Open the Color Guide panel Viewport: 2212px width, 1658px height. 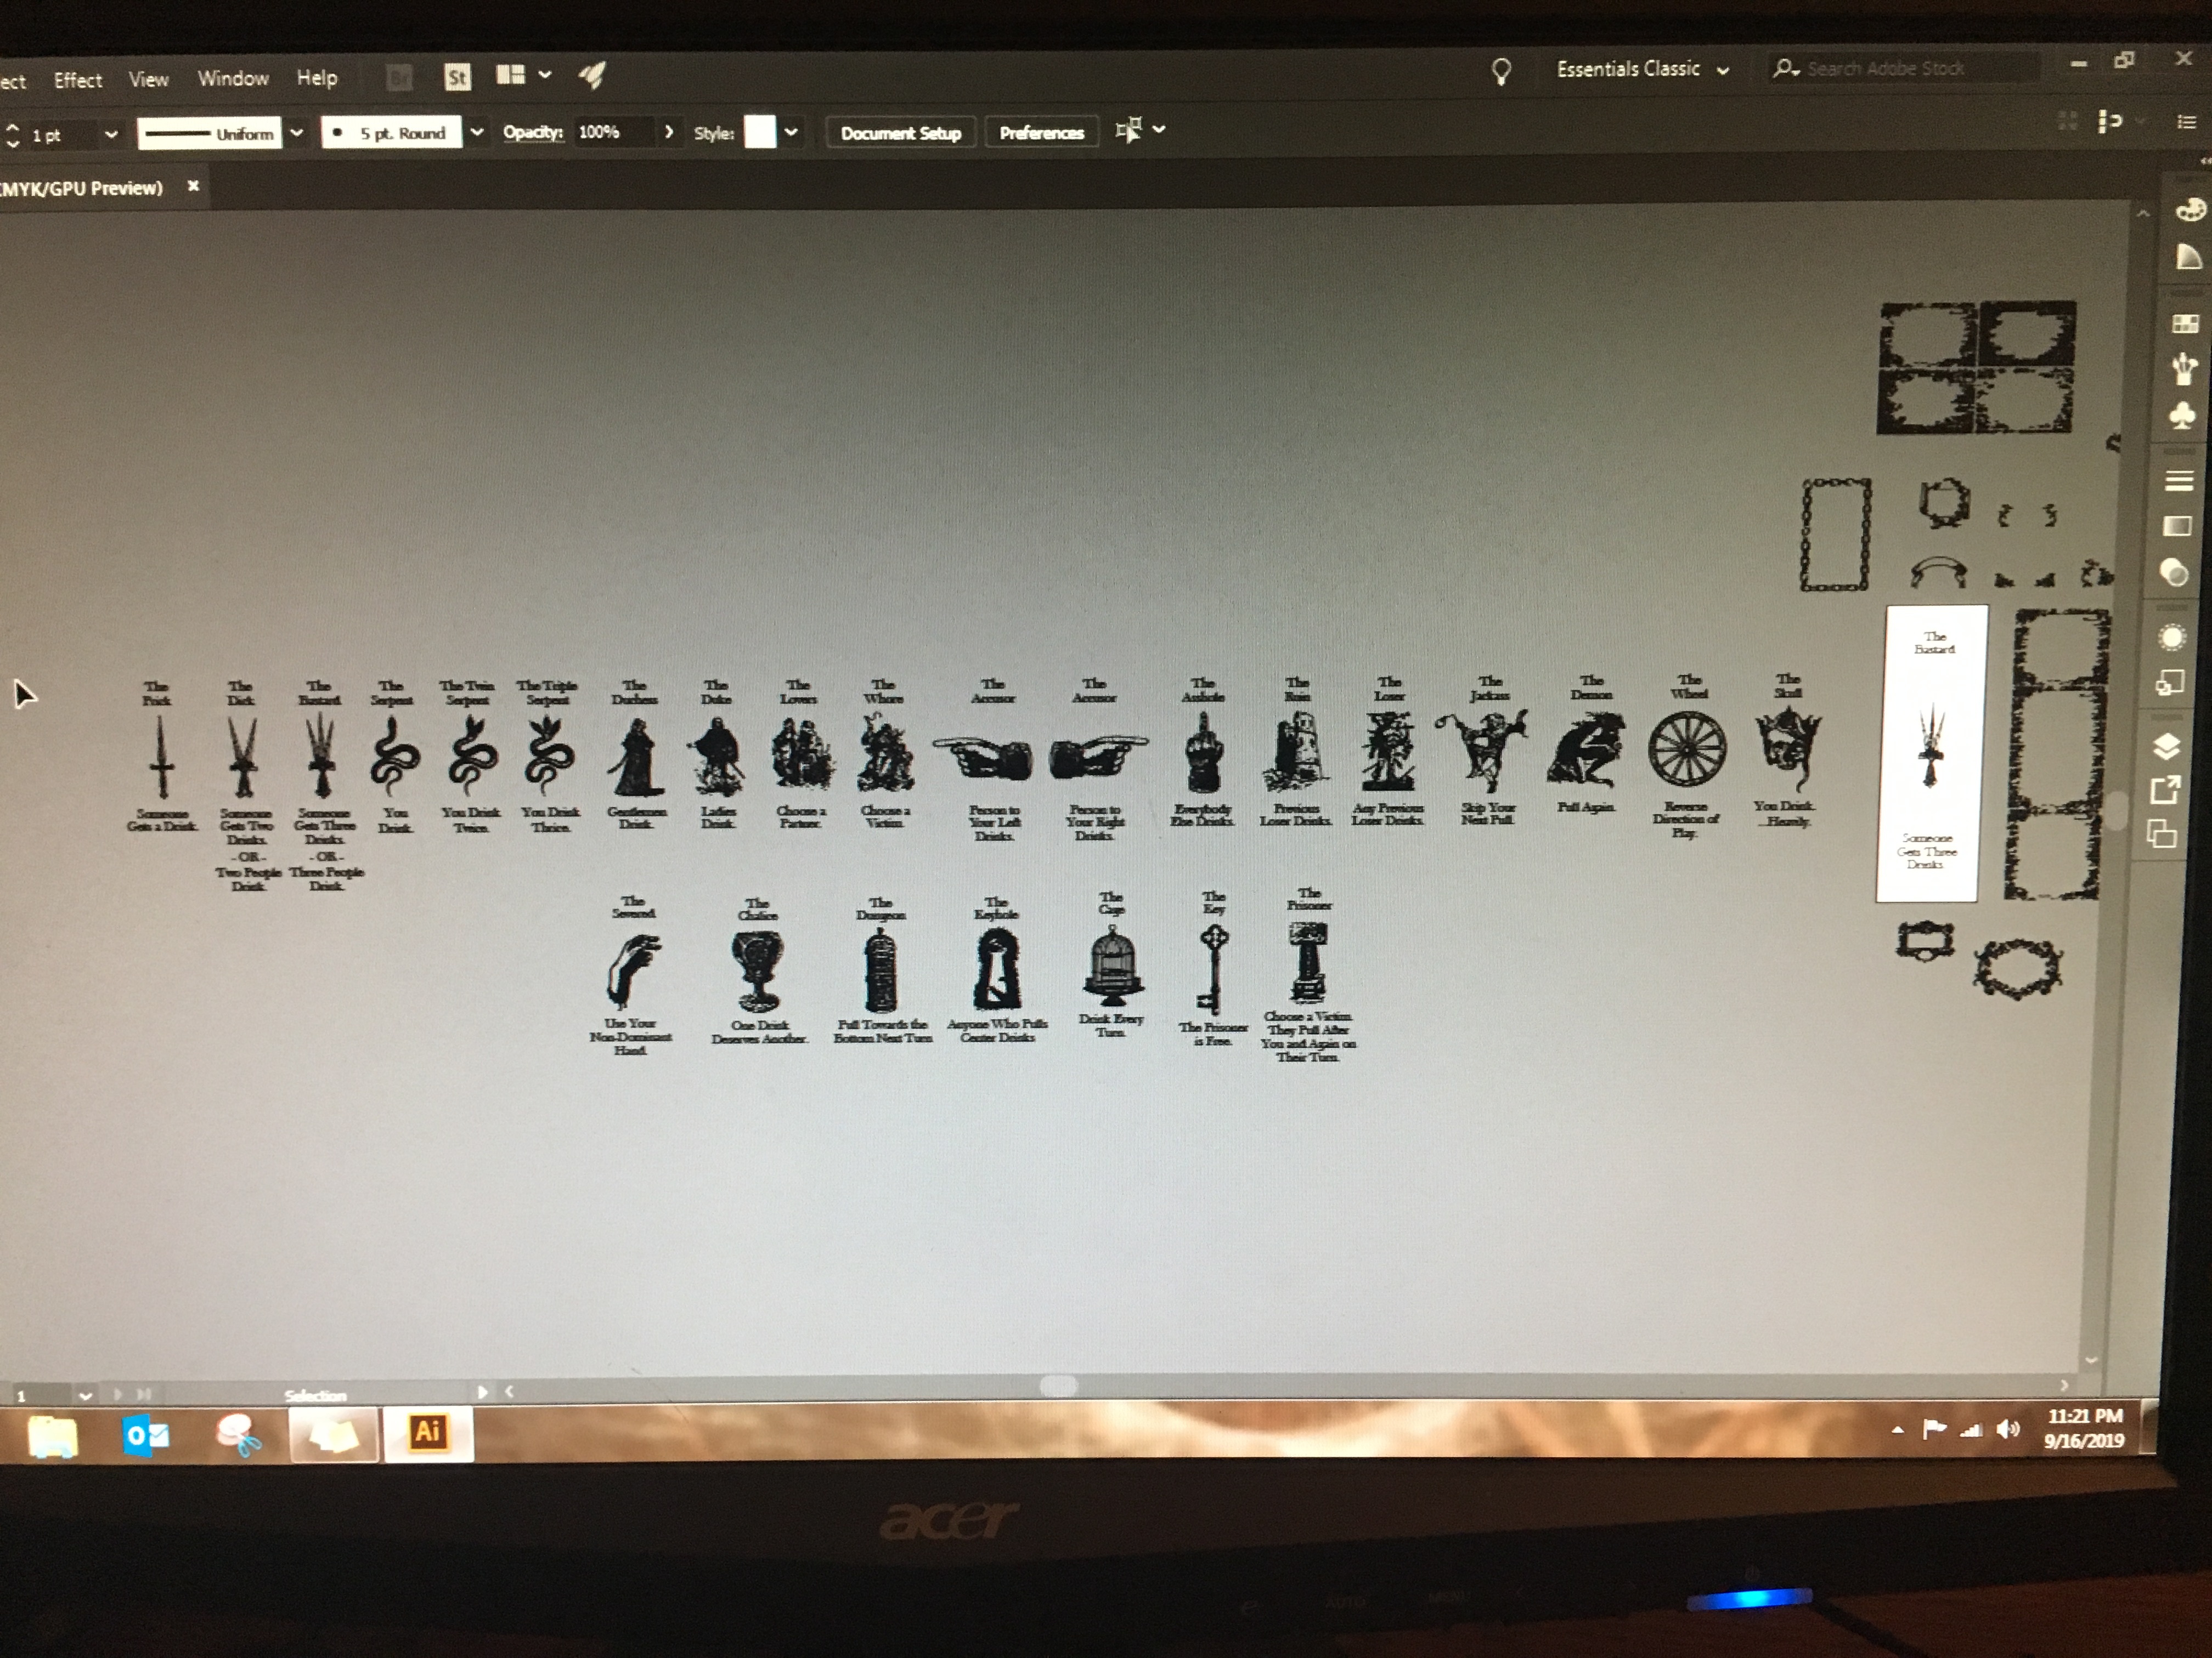(x=2188, y=258)
